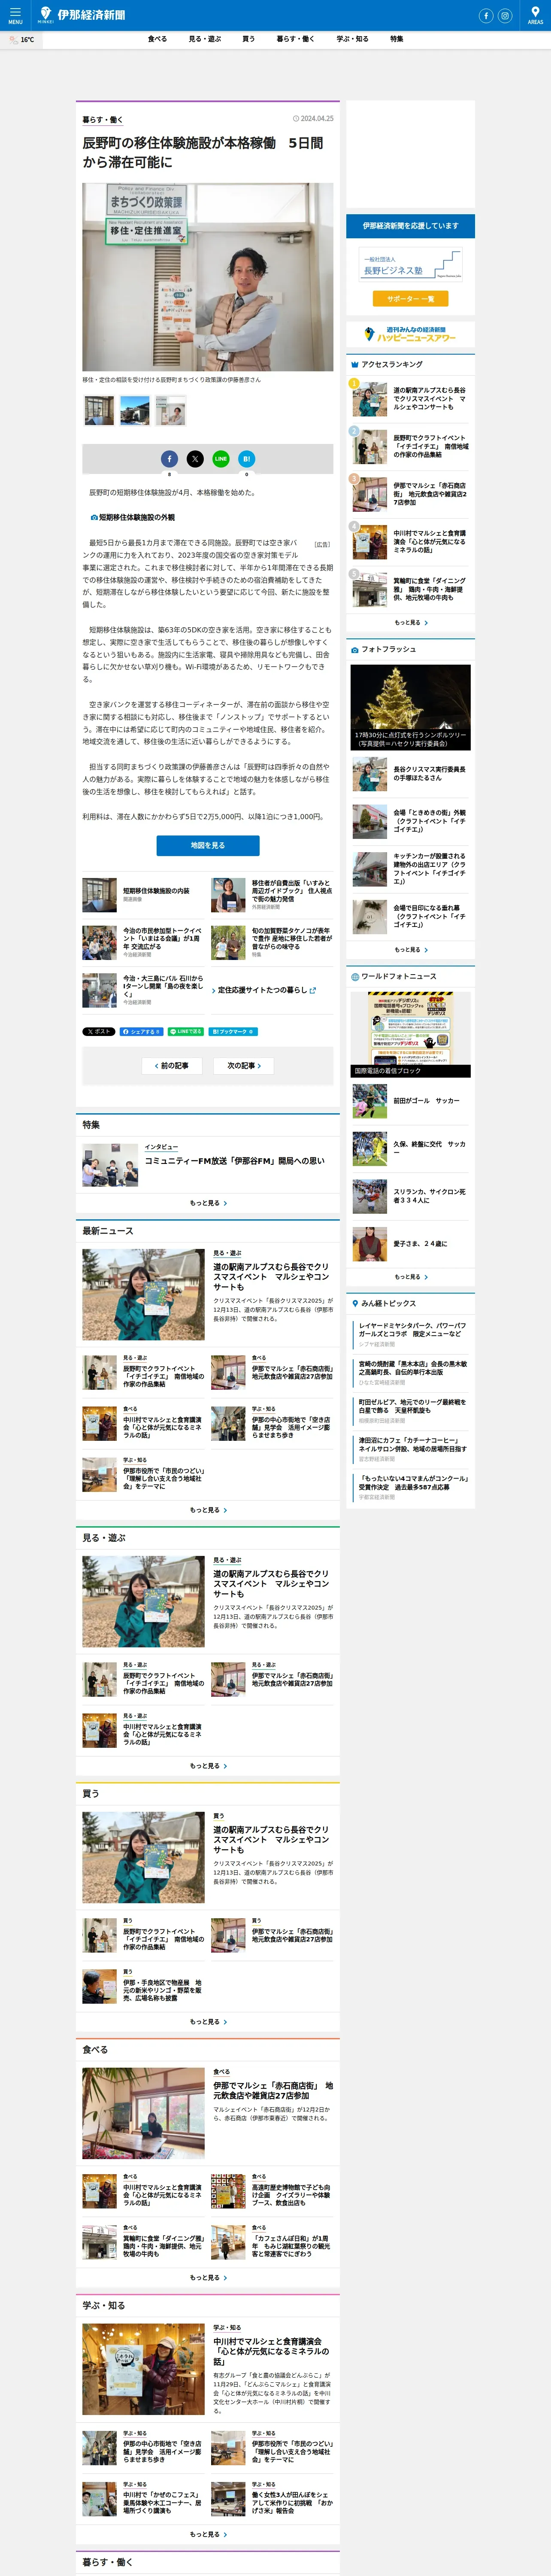The height and width of the screenshot is (2576, 551).
Task: Click the 地図を見る button
Action: point(208,845)
